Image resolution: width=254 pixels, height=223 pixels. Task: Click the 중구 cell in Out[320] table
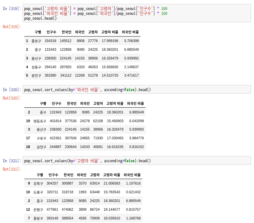[x=43, y=112]
